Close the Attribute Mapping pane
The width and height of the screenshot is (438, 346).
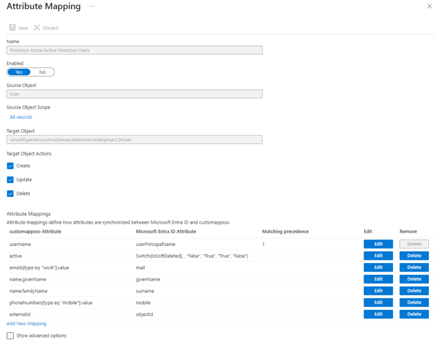click(x=430, y=6)
